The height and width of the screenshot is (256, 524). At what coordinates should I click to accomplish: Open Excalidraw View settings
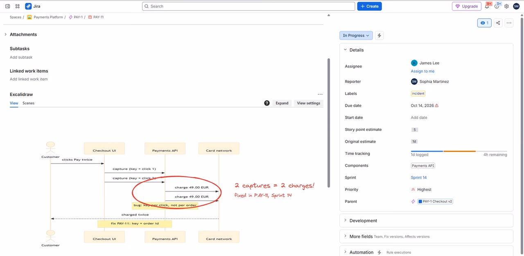pyautogui.click(x=309, y=103)
